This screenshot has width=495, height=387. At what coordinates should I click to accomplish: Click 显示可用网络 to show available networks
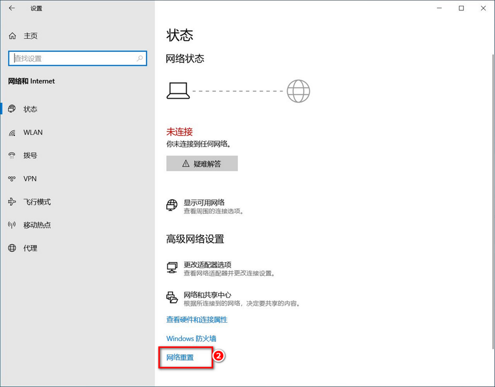tap(204, 203)
